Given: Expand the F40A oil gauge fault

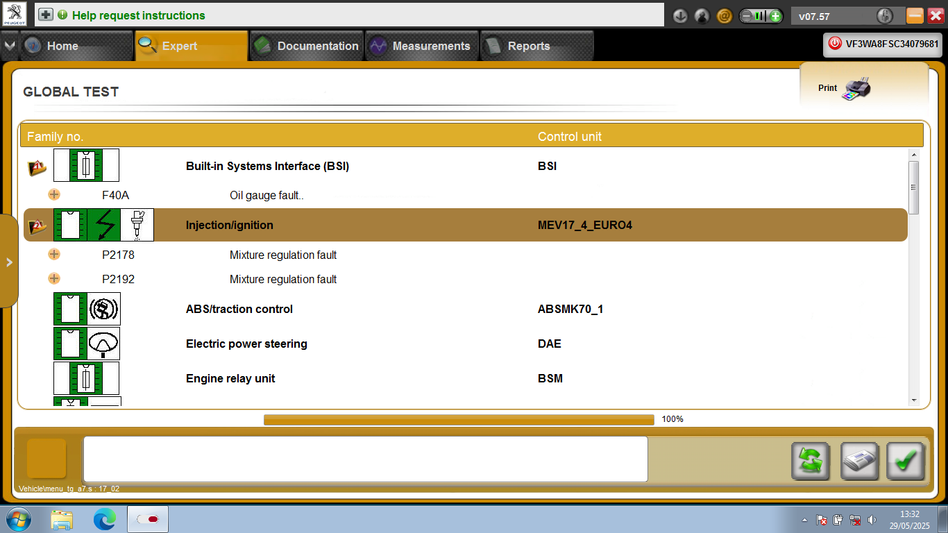Looking at the screenshot, I should (54, 195).
